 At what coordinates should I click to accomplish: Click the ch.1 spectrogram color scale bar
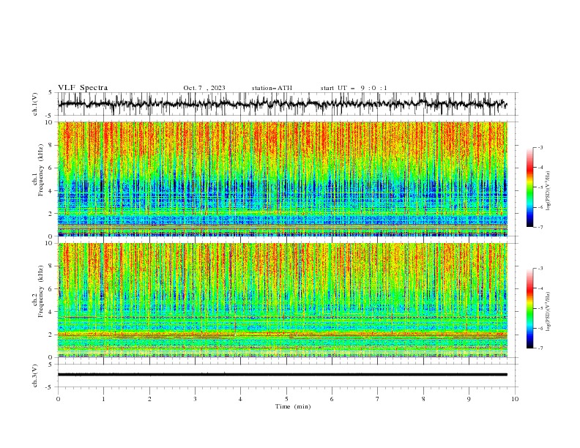click(529, 187)
